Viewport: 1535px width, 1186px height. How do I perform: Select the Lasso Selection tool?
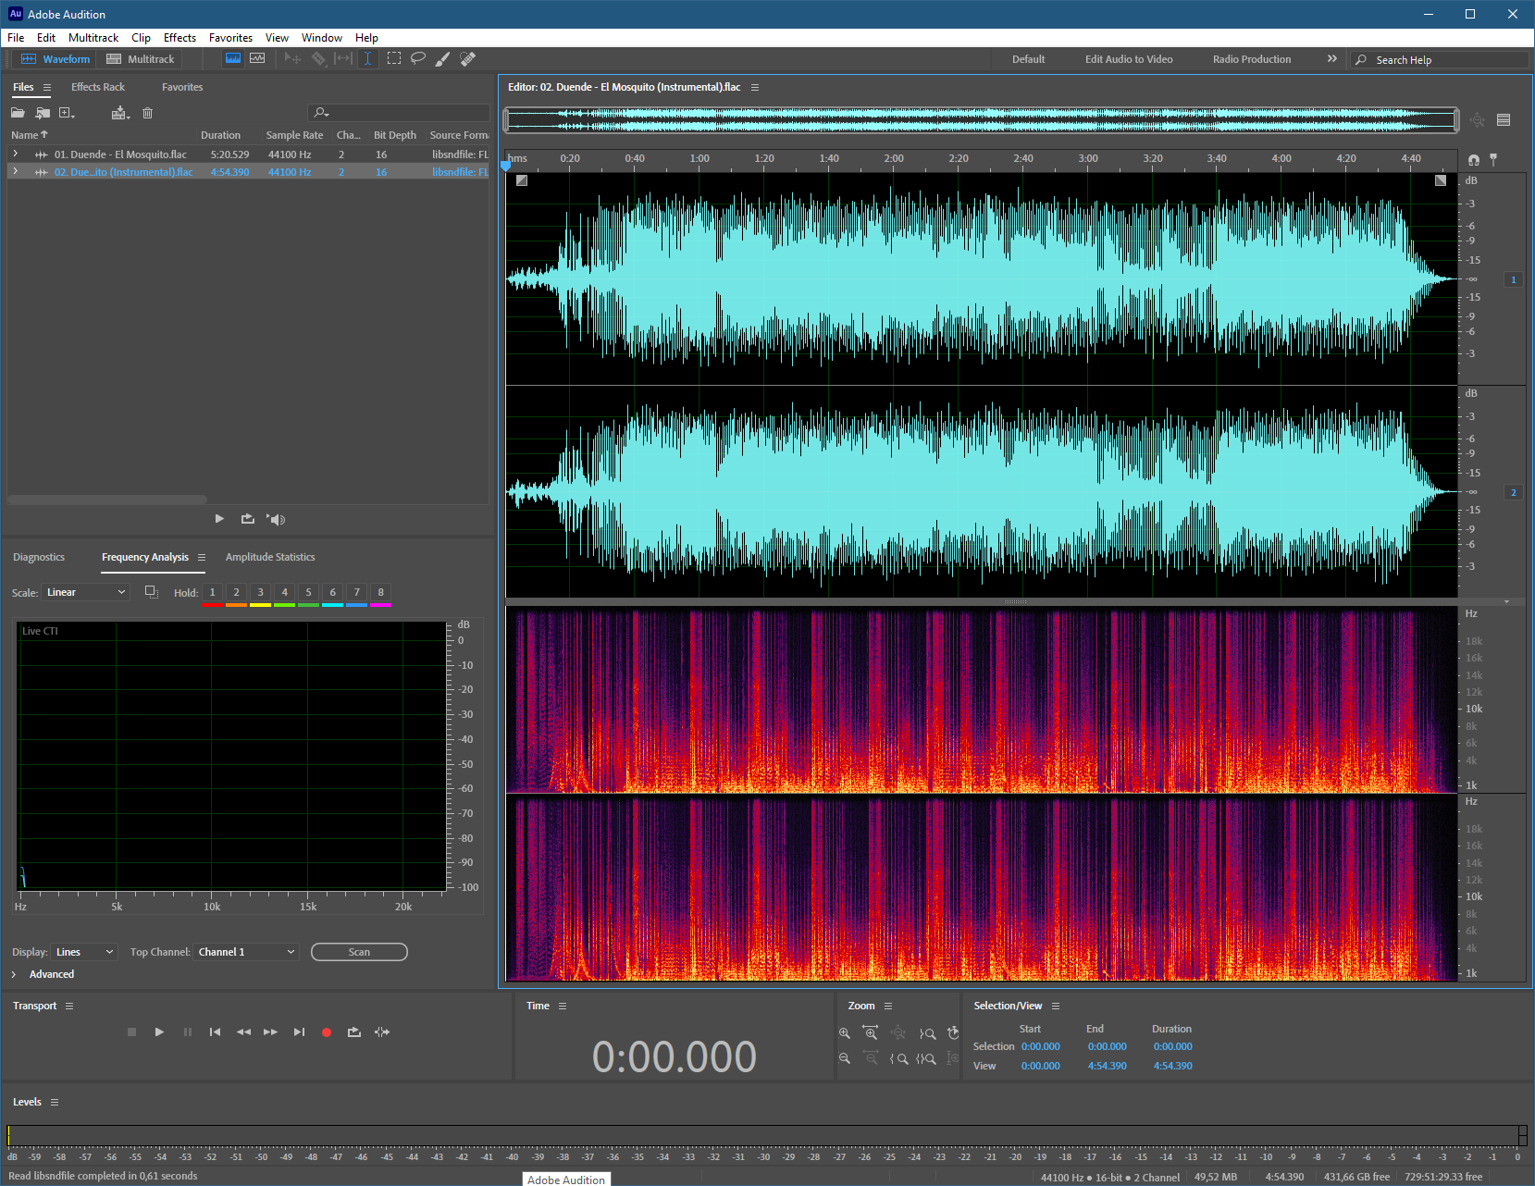pos(418,58)
